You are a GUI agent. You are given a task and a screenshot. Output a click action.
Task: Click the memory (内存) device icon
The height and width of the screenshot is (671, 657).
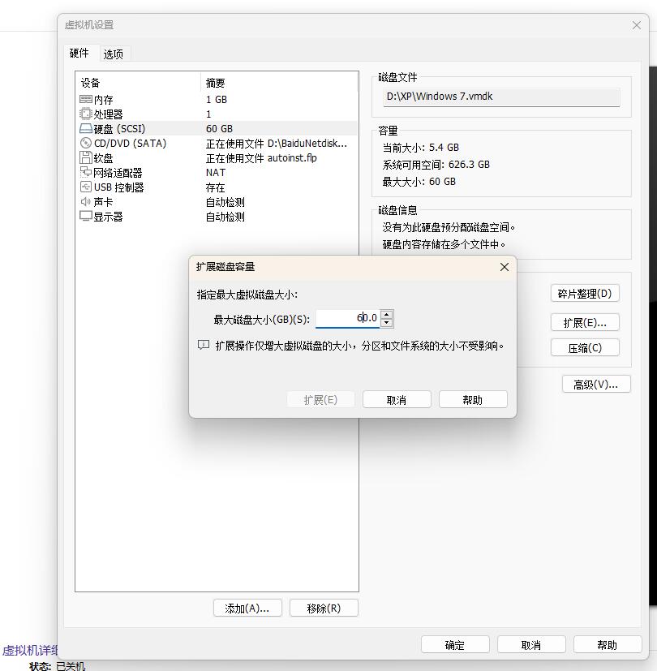85,99
